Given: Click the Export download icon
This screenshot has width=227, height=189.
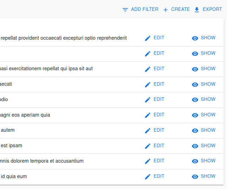Looking at the screenshot, I should [197, 10].
